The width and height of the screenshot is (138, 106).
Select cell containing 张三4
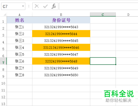(x=20, y=47)
